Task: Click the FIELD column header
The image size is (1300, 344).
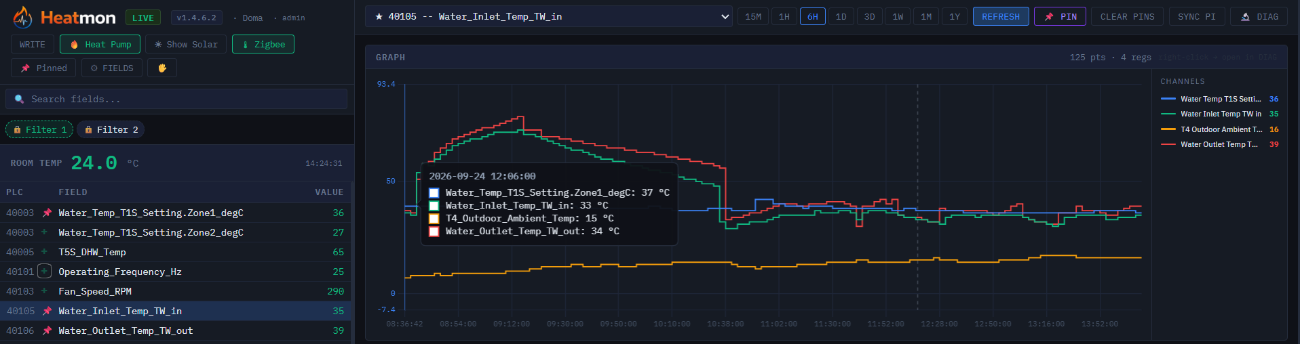Action: pyautogui.click(x=73, y=192)
